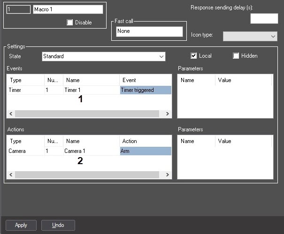Focus the Macro 1 name field
The height and width of the screenshot is (234, 284).
[68, 9]
